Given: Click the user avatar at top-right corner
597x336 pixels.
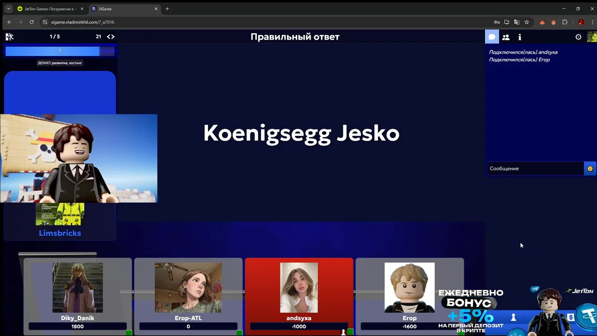Looking at the screenshot, I should point(592,37).
